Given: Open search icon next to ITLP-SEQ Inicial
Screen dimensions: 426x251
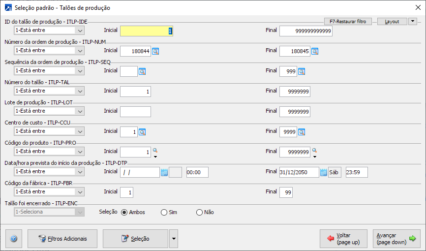Looking at the screenshot, I should click(x=142, y=71).
